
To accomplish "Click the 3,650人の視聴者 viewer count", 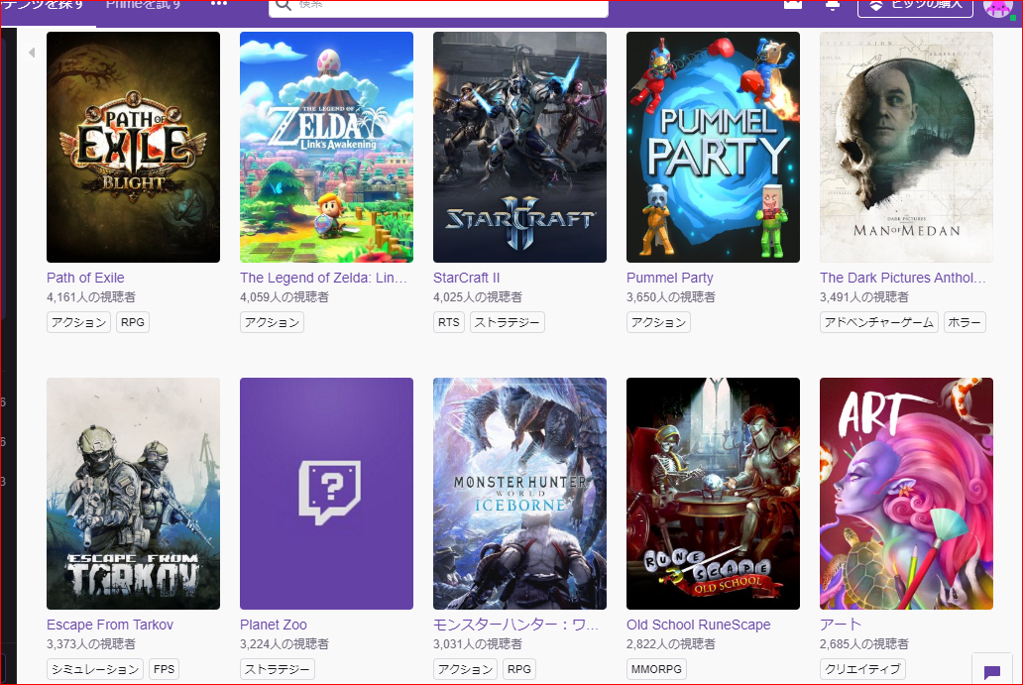I will [x=671, y=297].
